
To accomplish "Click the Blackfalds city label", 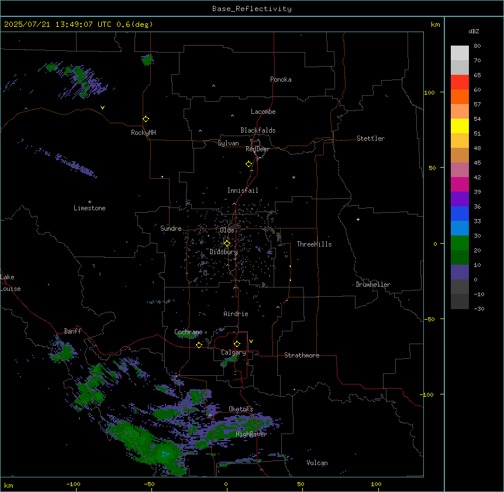I will tap(258, 130).
